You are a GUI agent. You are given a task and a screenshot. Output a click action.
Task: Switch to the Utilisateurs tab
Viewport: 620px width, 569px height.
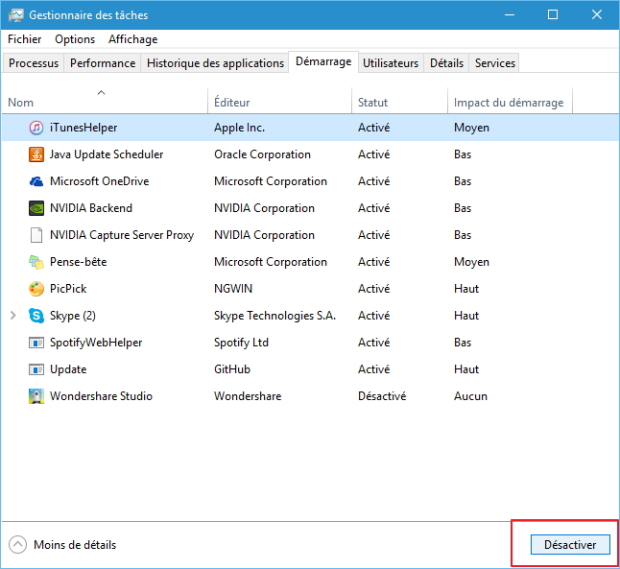[391, 63]
